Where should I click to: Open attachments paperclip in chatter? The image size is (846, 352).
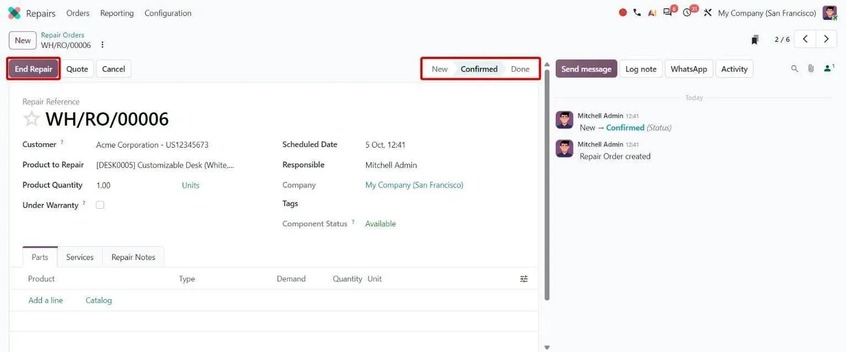click(811, 69)
